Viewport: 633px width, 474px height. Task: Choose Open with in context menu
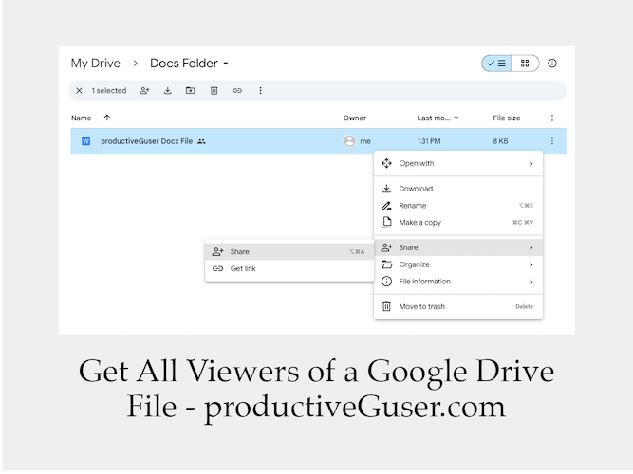coord(458,163)
